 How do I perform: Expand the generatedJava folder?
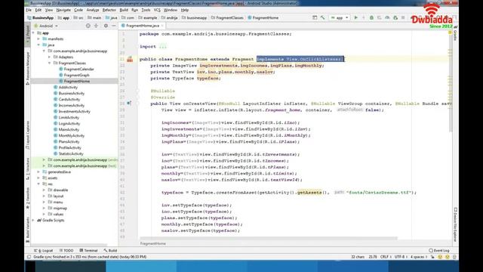click(x=38, y=172)
